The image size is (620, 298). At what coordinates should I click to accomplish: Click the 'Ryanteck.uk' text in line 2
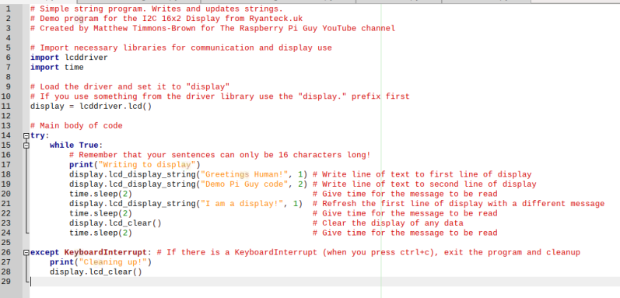click(275, 19)
